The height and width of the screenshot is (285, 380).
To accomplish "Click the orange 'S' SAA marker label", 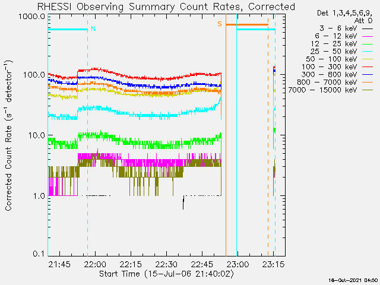I will (220, 24).
